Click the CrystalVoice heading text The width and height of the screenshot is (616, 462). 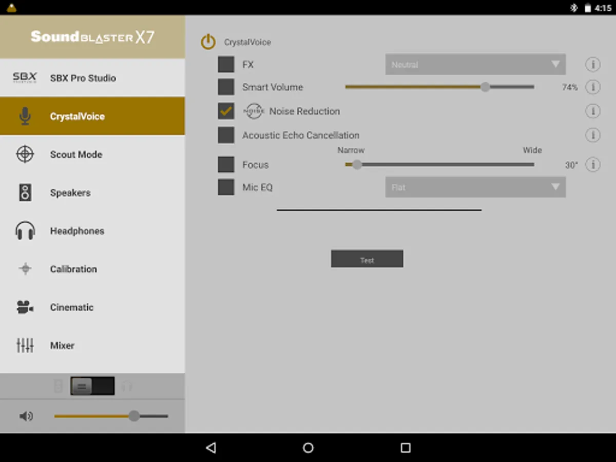point(247,42)
